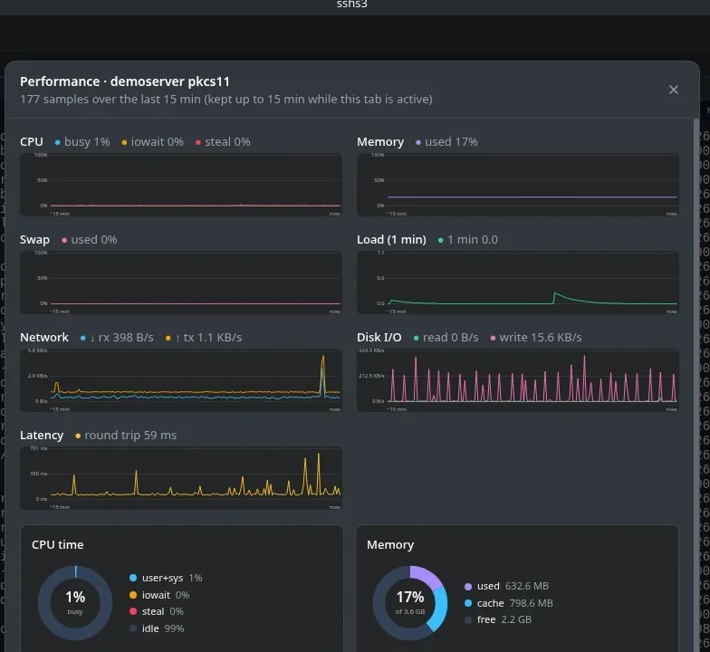Click the CPU usage graph
This screenshot has height=652, width=710.
click(181, 185)
